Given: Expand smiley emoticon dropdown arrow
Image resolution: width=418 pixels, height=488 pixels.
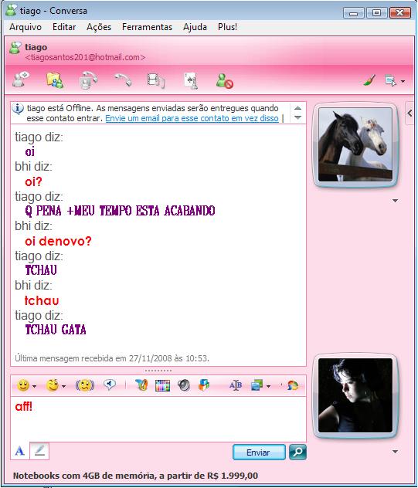Looking at the screenshot, I should [x=35, y=386].
